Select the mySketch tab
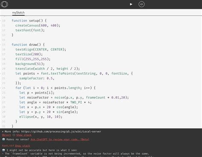Screen dimensions: 202x157 click(x=18, y=12)
